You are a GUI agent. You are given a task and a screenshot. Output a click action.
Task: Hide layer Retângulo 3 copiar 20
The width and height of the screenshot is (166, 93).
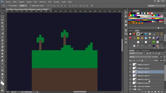[x=130, y=76]
